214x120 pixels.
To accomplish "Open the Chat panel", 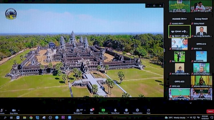I will point(92,111).
